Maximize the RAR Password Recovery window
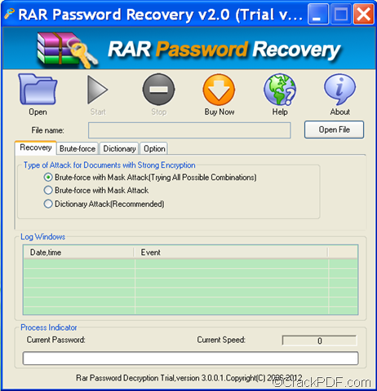The height and width of the screenshot is (391, 377). pyautogui.click(x=341, y=14)
